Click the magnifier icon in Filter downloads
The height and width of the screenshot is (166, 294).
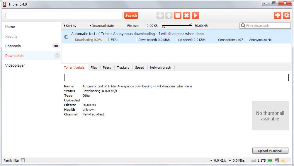tap(243, 26)
